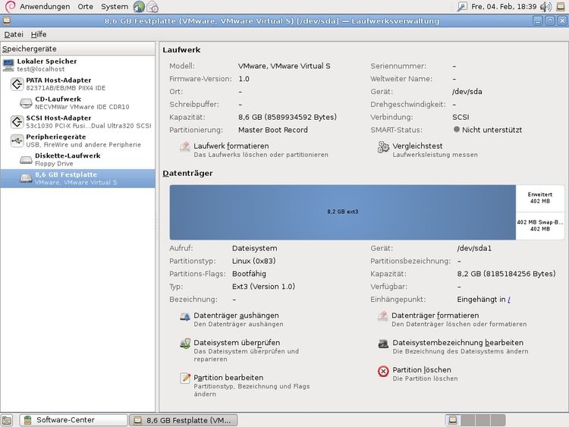Select the 402 MB Swap partition block

(539, 225)
